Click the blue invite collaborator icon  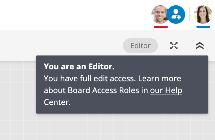[176, 15]
